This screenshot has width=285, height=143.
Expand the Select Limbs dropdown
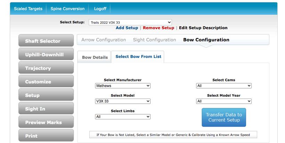coord(123,117)
